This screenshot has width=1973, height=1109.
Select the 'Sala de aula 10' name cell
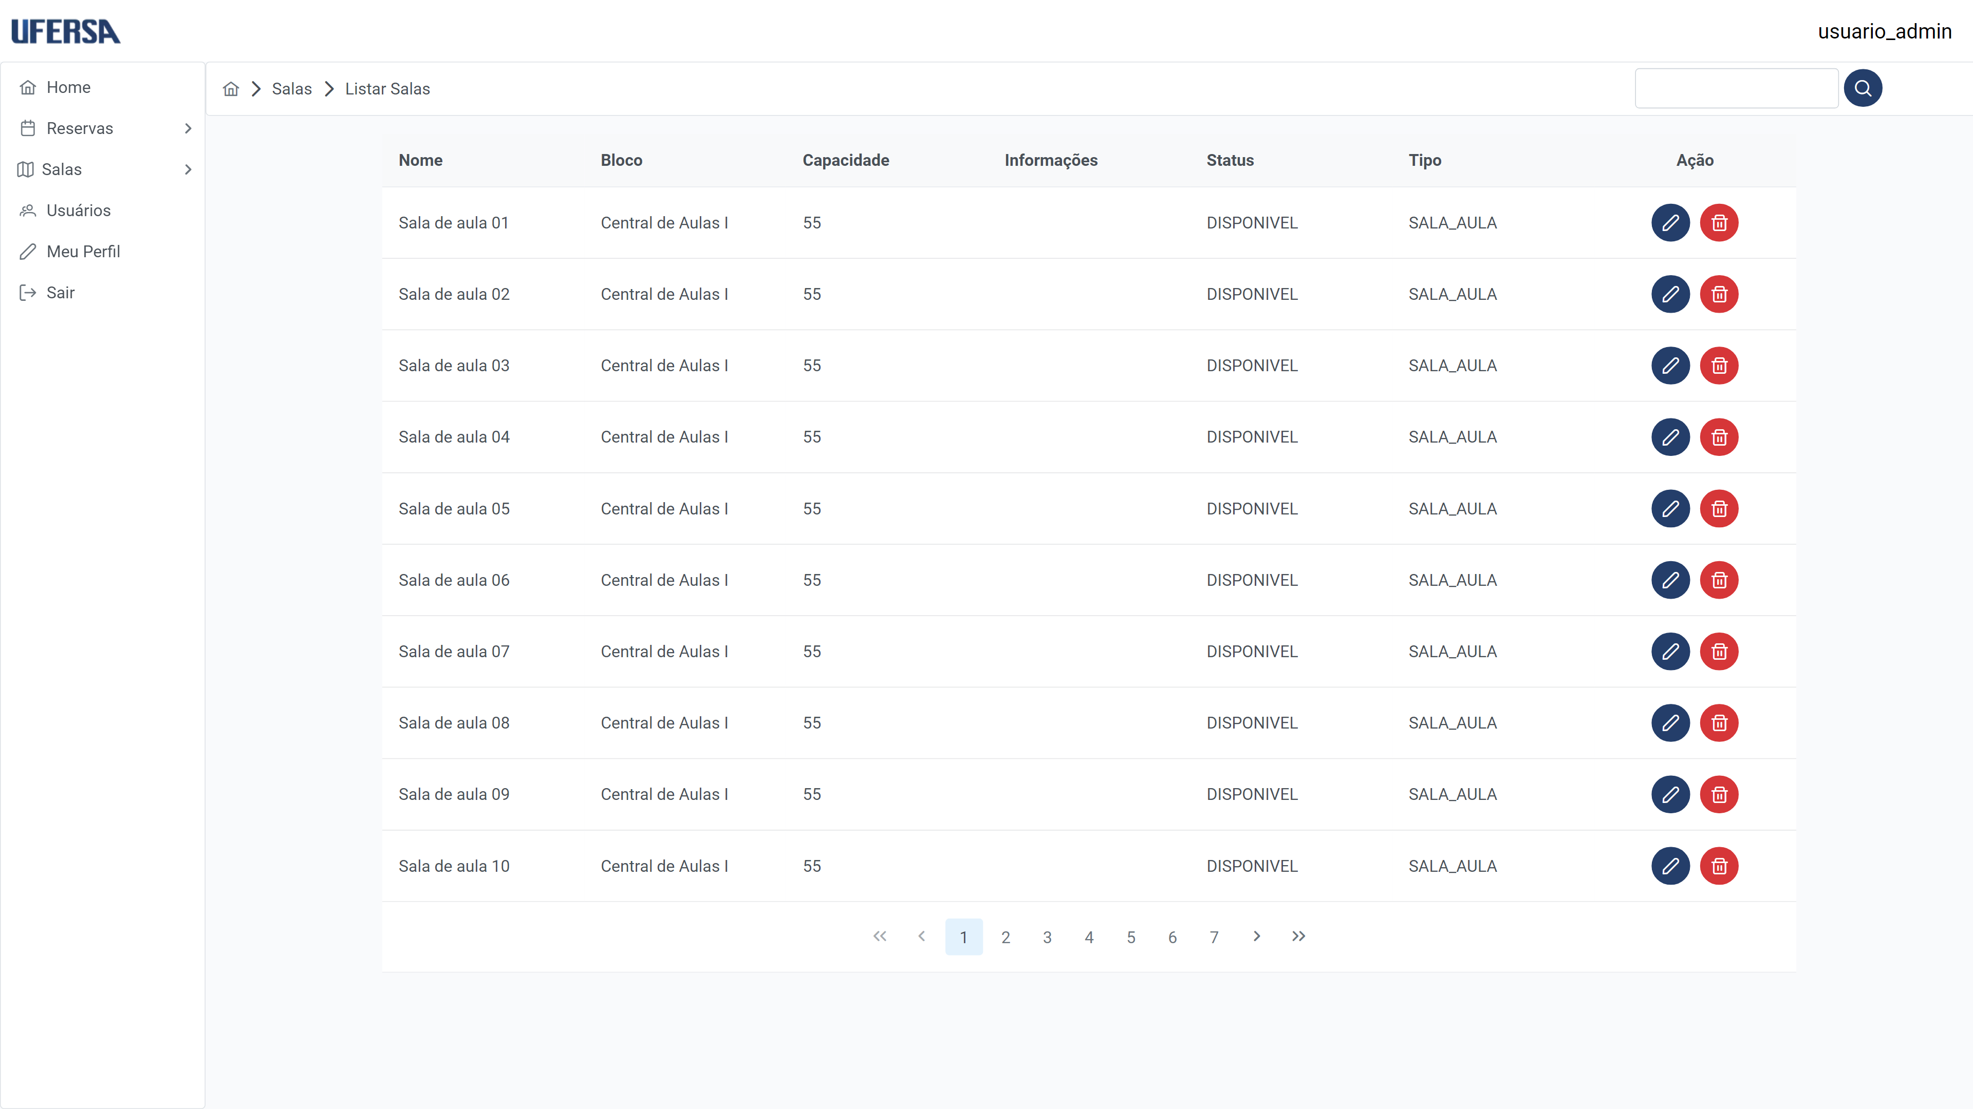tap(453, 866)
